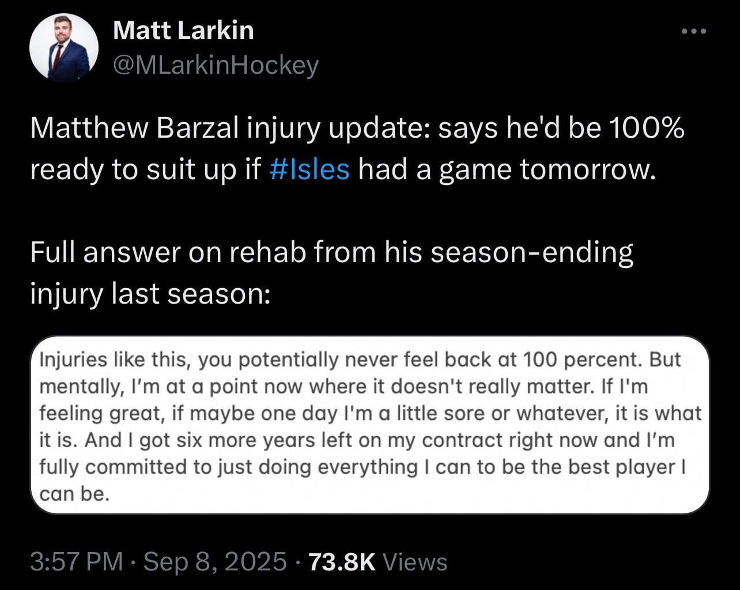Open the #Isles hashtag feed

tap(308, 169)
